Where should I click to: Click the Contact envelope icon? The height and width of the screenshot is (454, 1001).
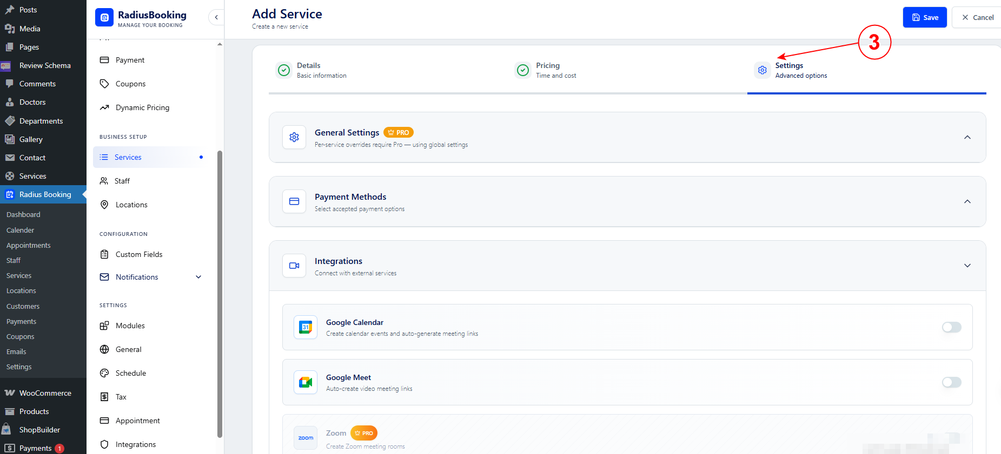click(x=10, y=158)
